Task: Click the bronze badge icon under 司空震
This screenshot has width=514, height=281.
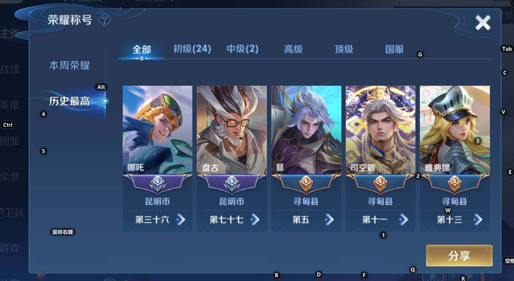Action: pyautogui.click(x=380, y=184)
